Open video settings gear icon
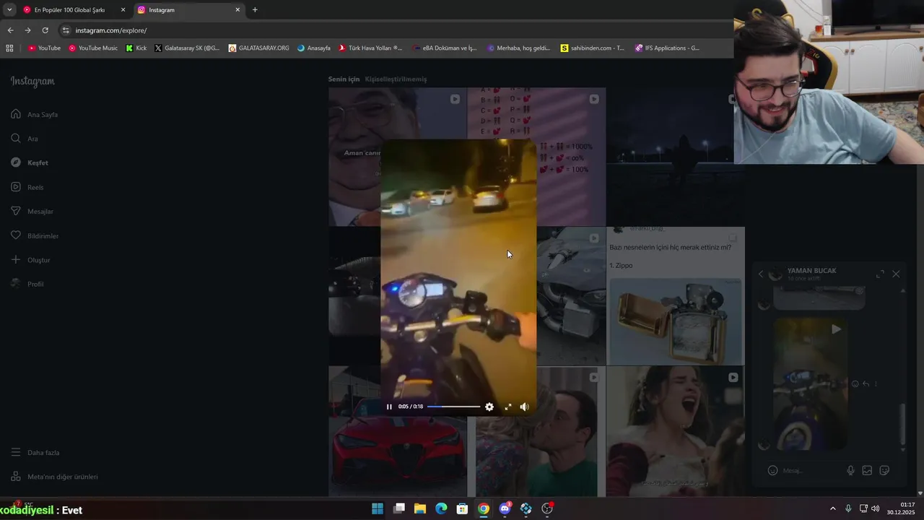 click(489, 407)
